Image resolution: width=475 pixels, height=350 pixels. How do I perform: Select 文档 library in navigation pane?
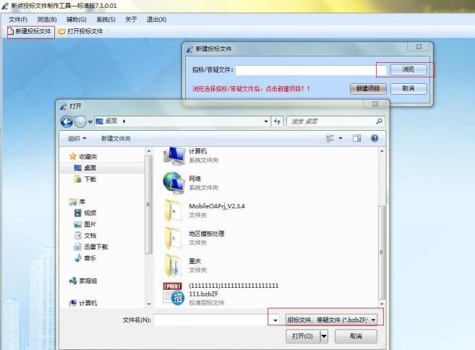(x=86, y=236)
